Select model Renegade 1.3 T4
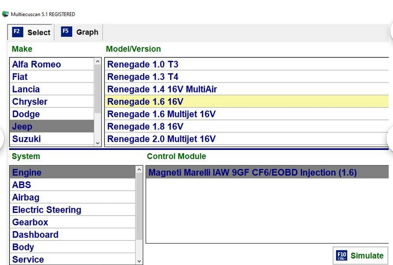The image size is (393, 265). click(x=247, y=76)
